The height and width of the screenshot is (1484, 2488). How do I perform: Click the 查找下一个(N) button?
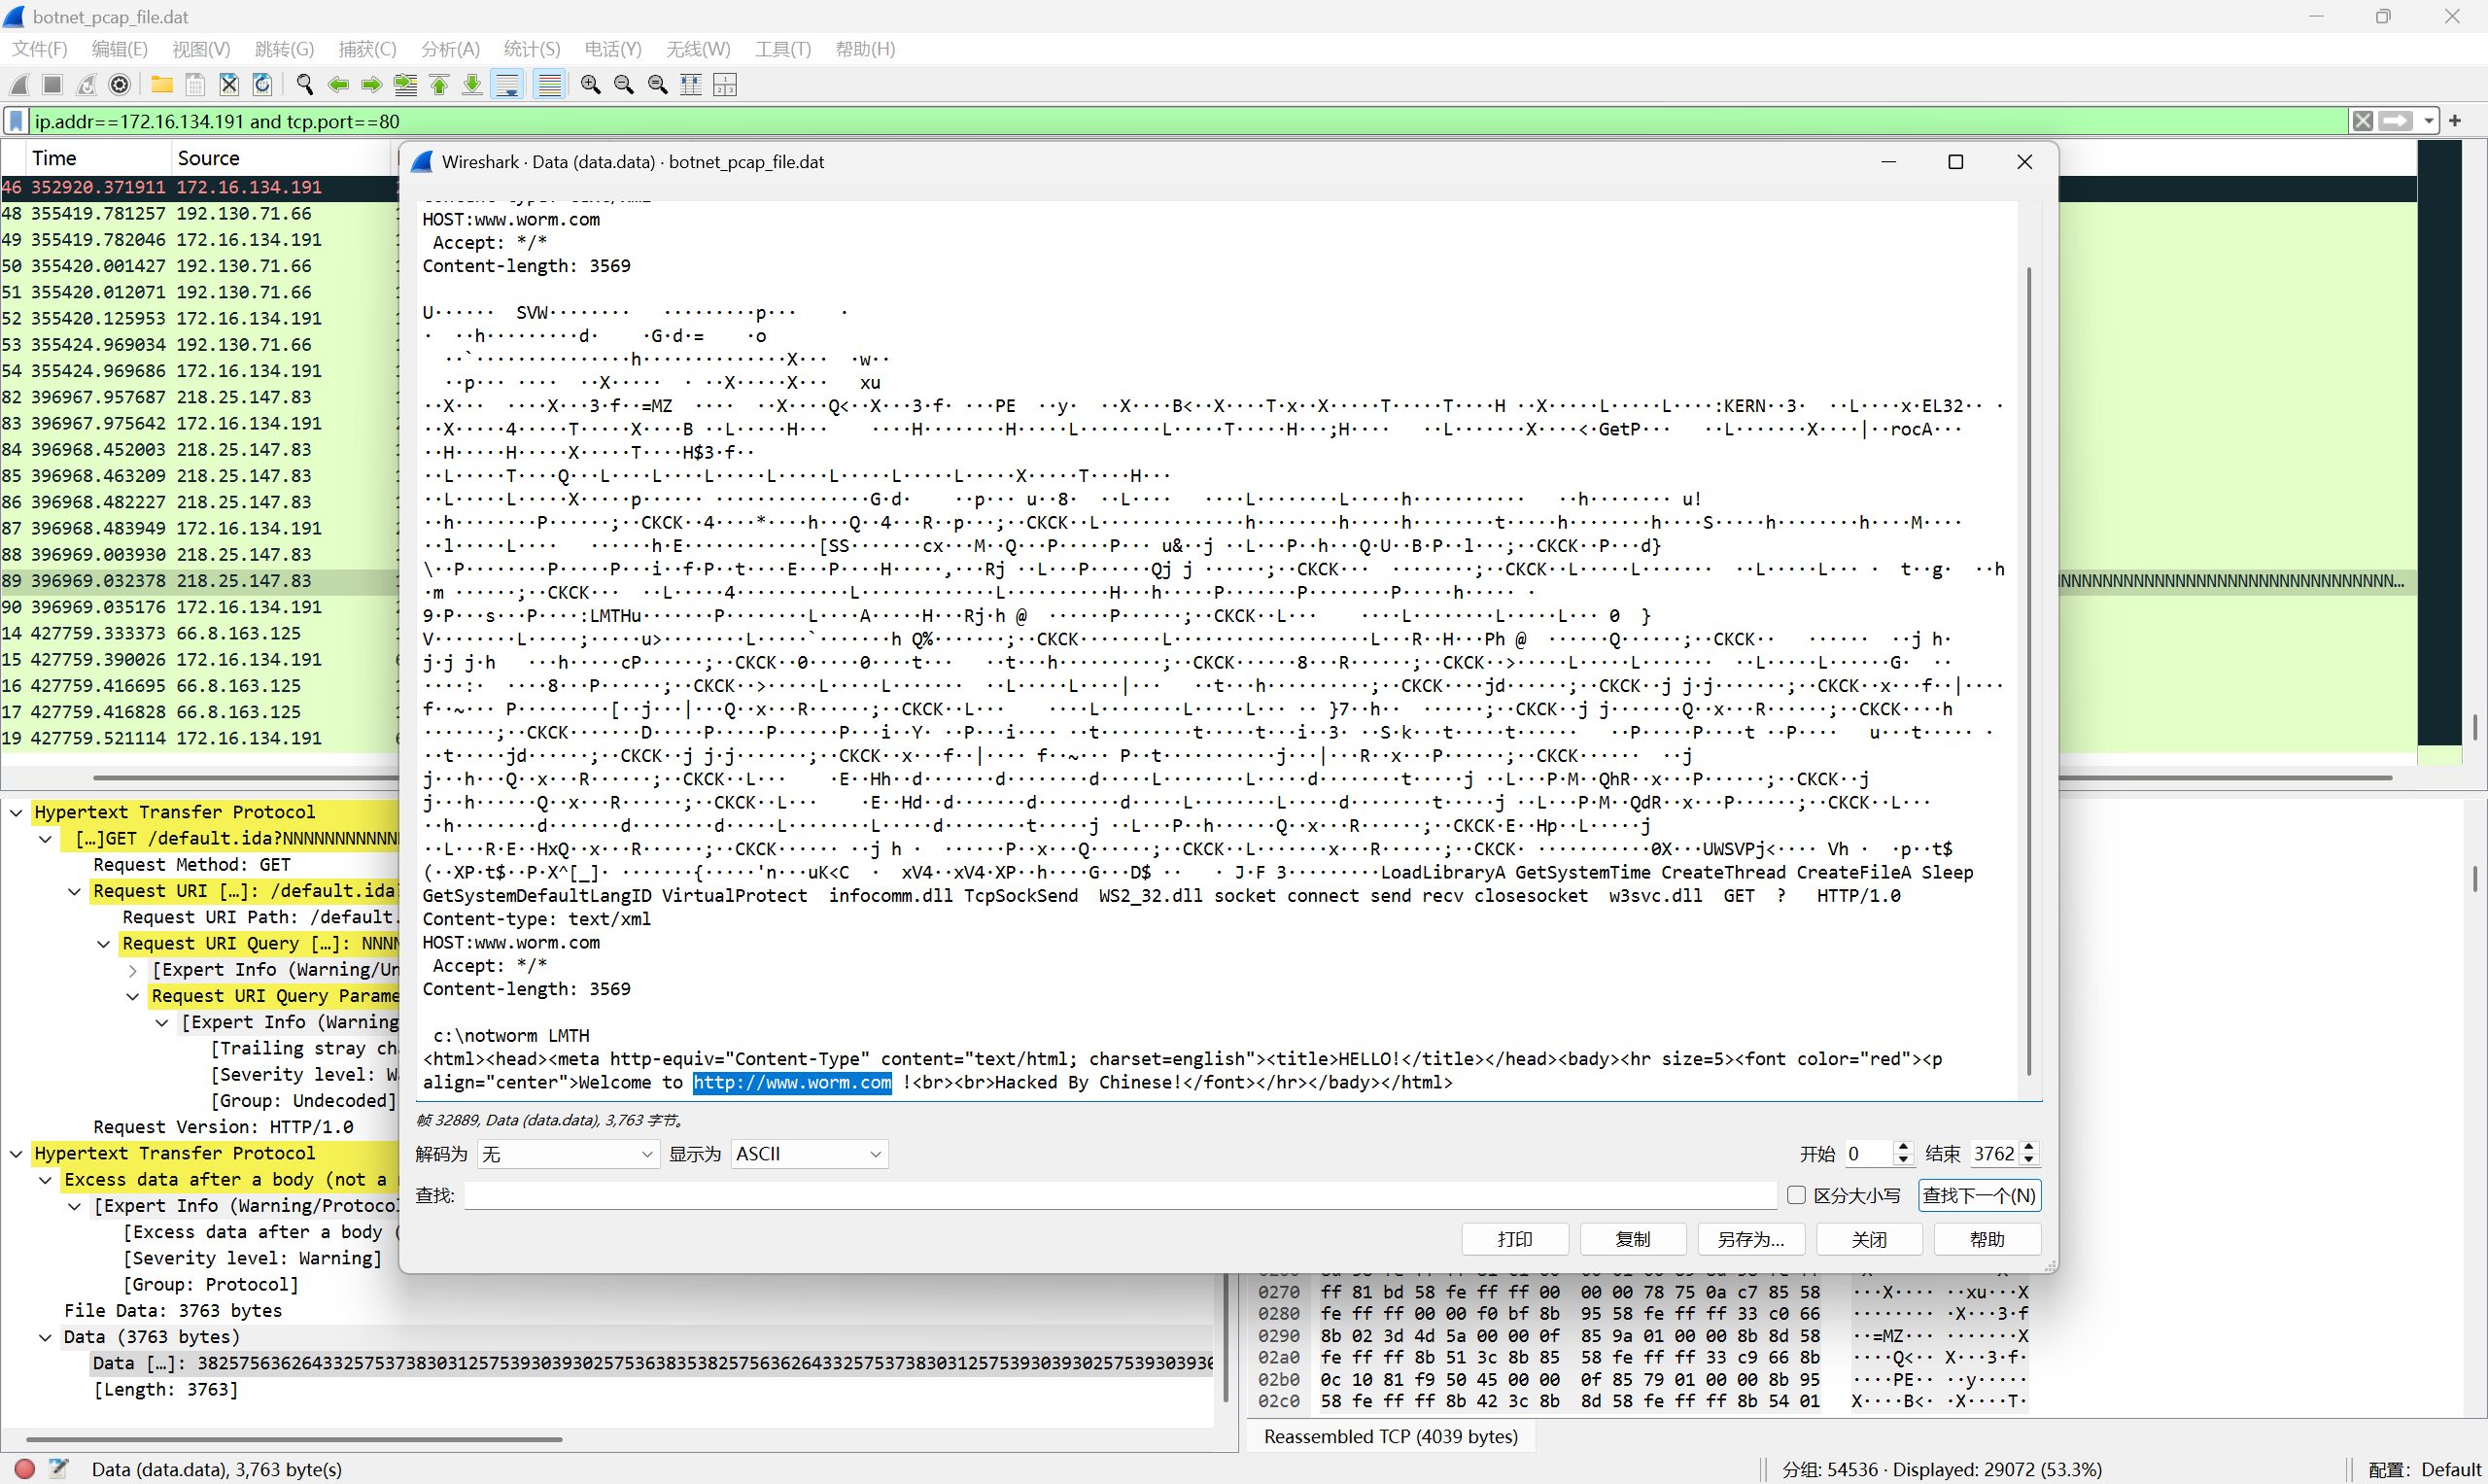pos(1978,1195)
